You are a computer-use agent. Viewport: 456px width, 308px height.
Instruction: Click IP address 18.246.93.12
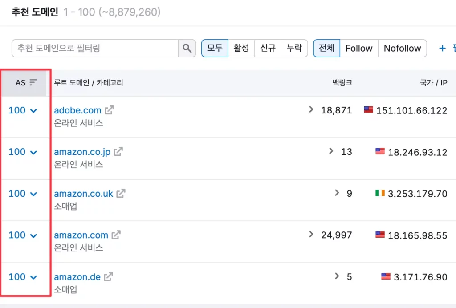pos(418,152)
